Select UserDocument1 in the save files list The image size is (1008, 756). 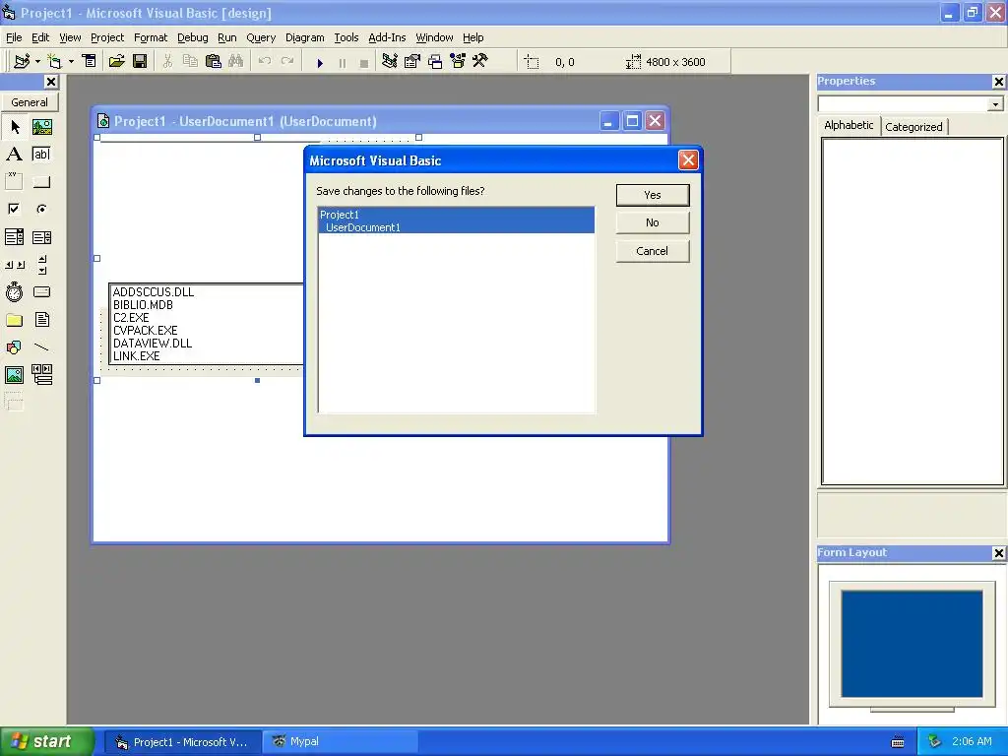pyautogui.click(x=456, y=227)
